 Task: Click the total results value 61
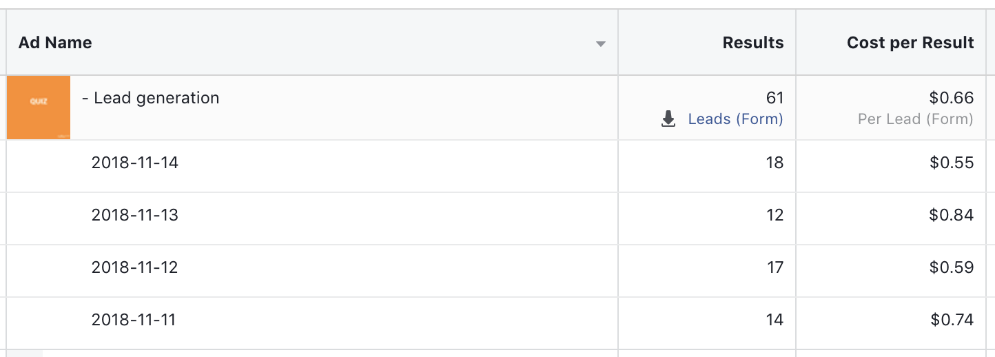[775, 98]
